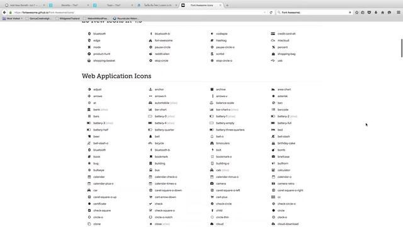Close the Font Awesome Icons tab

click(x=220, y=5)
